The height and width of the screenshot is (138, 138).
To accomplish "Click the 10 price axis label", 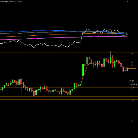I will [132, 100].
